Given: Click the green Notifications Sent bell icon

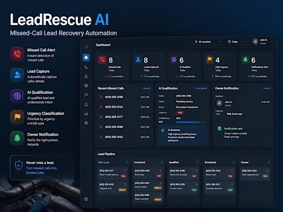Looking at the screenshot, I should (245, 60).
